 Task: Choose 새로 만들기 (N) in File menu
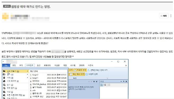click(x=16, y=71)
